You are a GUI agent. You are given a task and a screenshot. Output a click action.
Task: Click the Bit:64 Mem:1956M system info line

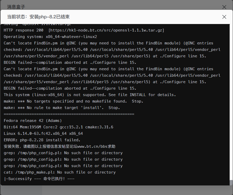coord(58,127)
